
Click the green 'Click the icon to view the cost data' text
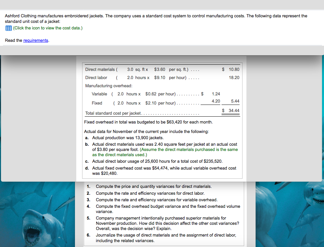(48, 28)
